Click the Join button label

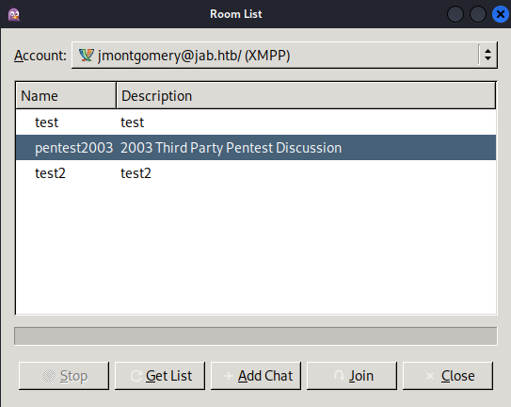pyautogui.click(x=361, y=376)
